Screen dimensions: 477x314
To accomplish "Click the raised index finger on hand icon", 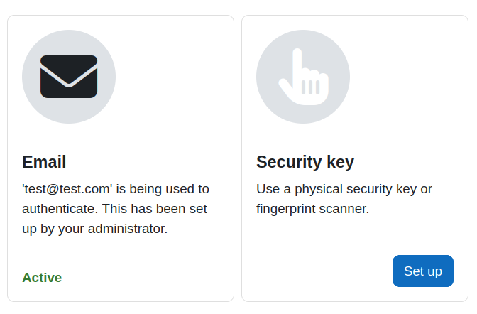I will point(297,63).
